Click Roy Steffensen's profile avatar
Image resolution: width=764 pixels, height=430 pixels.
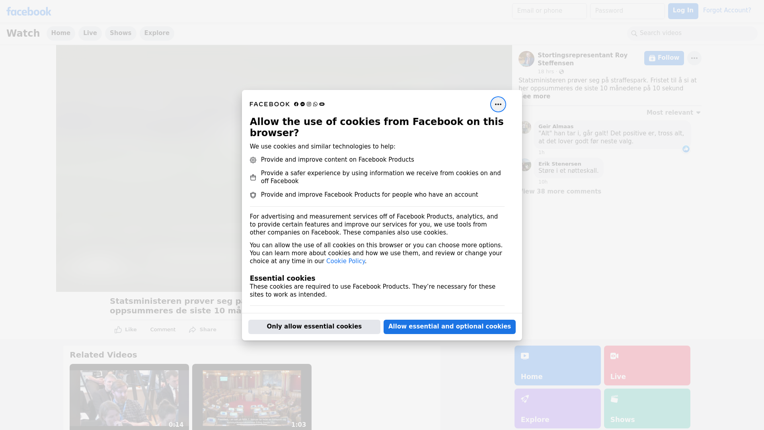click(526, 59)
